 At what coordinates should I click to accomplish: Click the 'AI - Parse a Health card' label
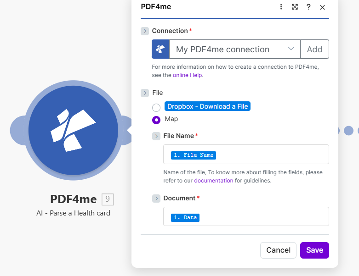[x=73, y=213]
